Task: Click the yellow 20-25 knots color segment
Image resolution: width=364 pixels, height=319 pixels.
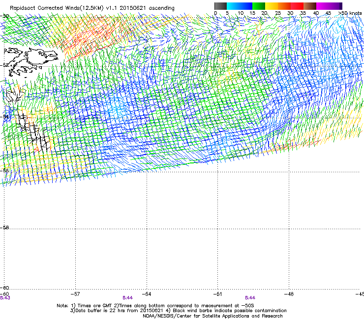Action: point(272,6)
